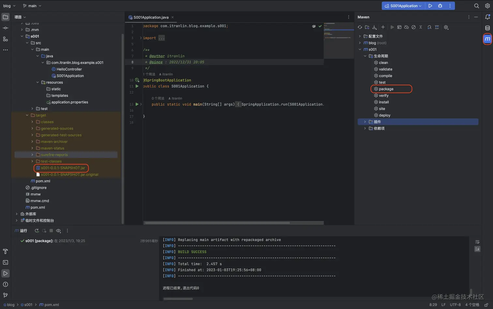Open the main branch dropdown
The width and height of the screenshot is (493, 309).
point(32,6)
